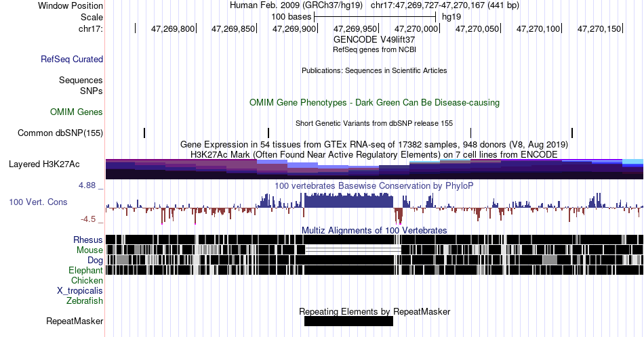Click the RepeatMasker track label
Viewport: 644px width, 337px height.
pyautogui.click(x=75, y=321)
